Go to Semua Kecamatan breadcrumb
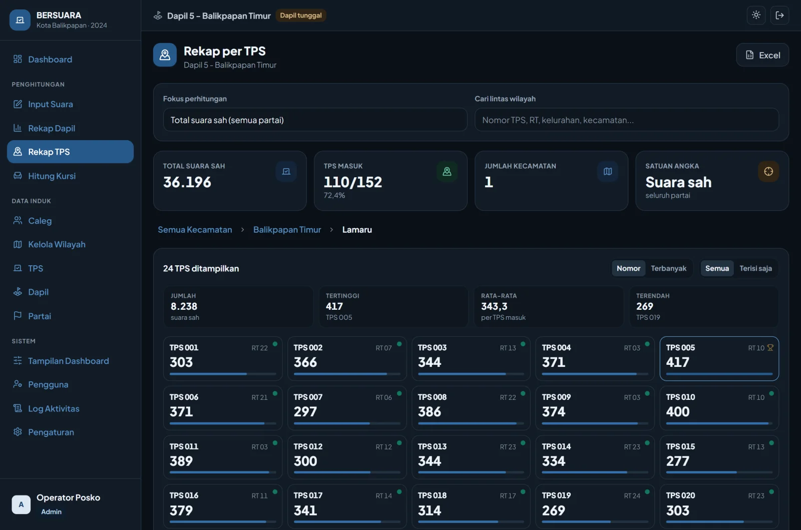The width and height of the screenshot is (801, 530). point(195,230)
